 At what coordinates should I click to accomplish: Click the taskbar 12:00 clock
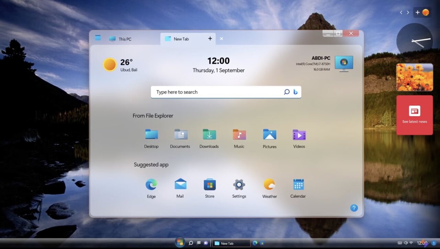pyautogui.click(x=422, y=243)
